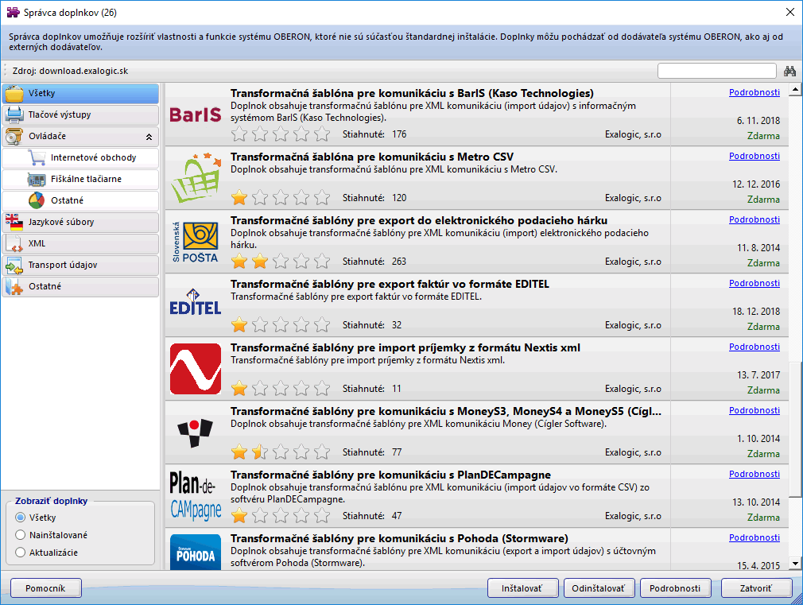Click Fiškálne tlačiarne subcategory label

coord(86,180)
